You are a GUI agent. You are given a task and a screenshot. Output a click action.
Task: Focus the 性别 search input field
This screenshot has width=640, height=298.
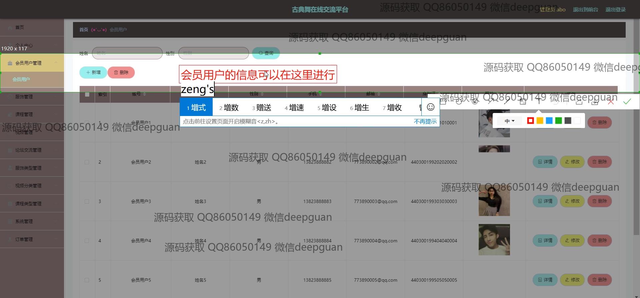(x=214, y=53)
